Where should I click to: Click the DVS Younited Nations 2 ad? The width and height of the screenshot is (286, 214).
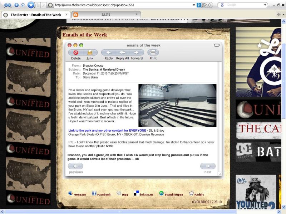pyautogui.click(x=256, y=192)
